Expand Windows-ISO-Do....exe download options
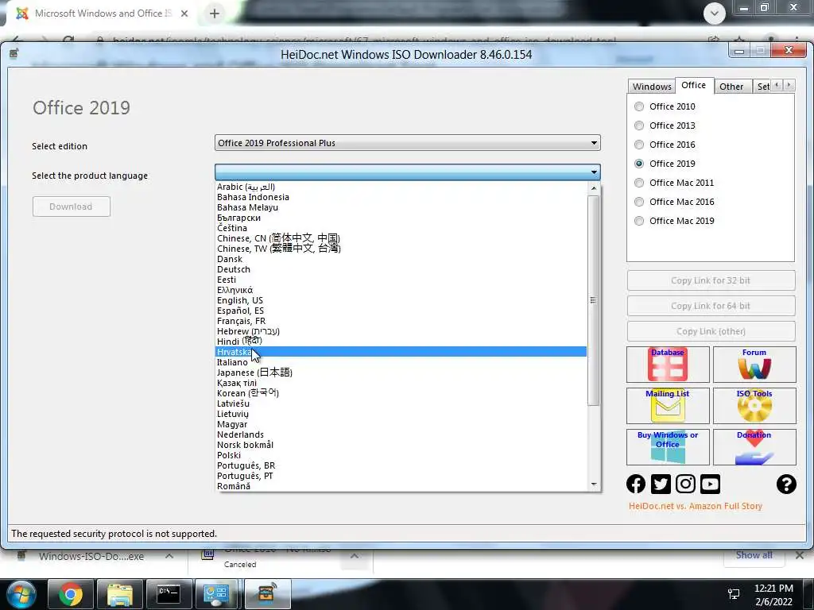Image resolution: width=814 pixels, height=610 pixels. click(x=169, y=556)
